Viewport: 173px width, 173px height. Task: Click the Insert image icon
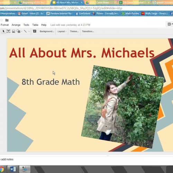pos(13,31)
